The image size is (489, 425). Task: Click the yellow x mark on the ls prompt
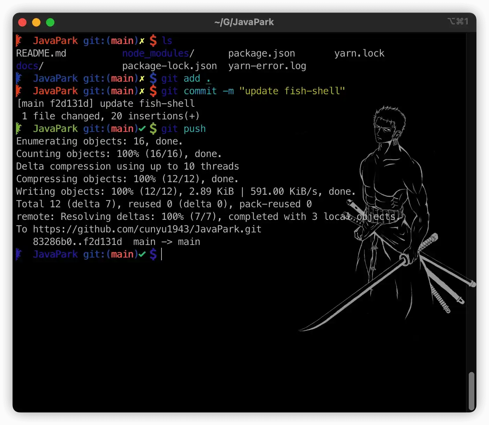[x=142, y=41]
